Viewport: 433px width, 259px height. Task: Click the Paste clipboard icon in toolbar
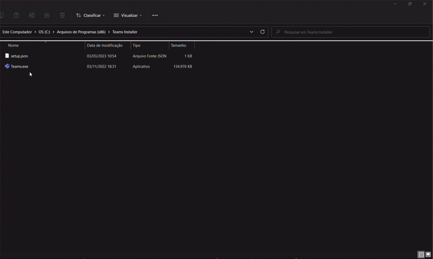(17, 15)
